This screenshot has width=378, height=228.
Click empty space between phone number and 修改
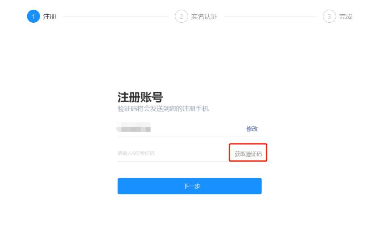(x=198, y=129)
